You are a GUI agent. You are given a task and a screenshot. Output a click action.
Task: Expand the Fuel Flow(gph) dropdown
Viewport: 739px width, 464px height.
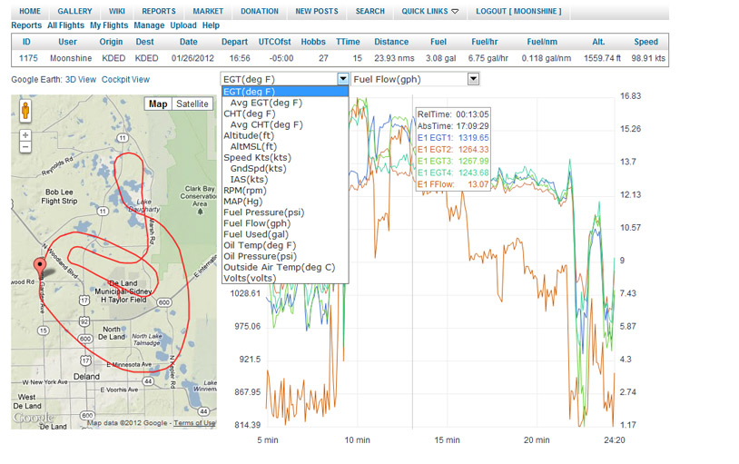(473, 80)
